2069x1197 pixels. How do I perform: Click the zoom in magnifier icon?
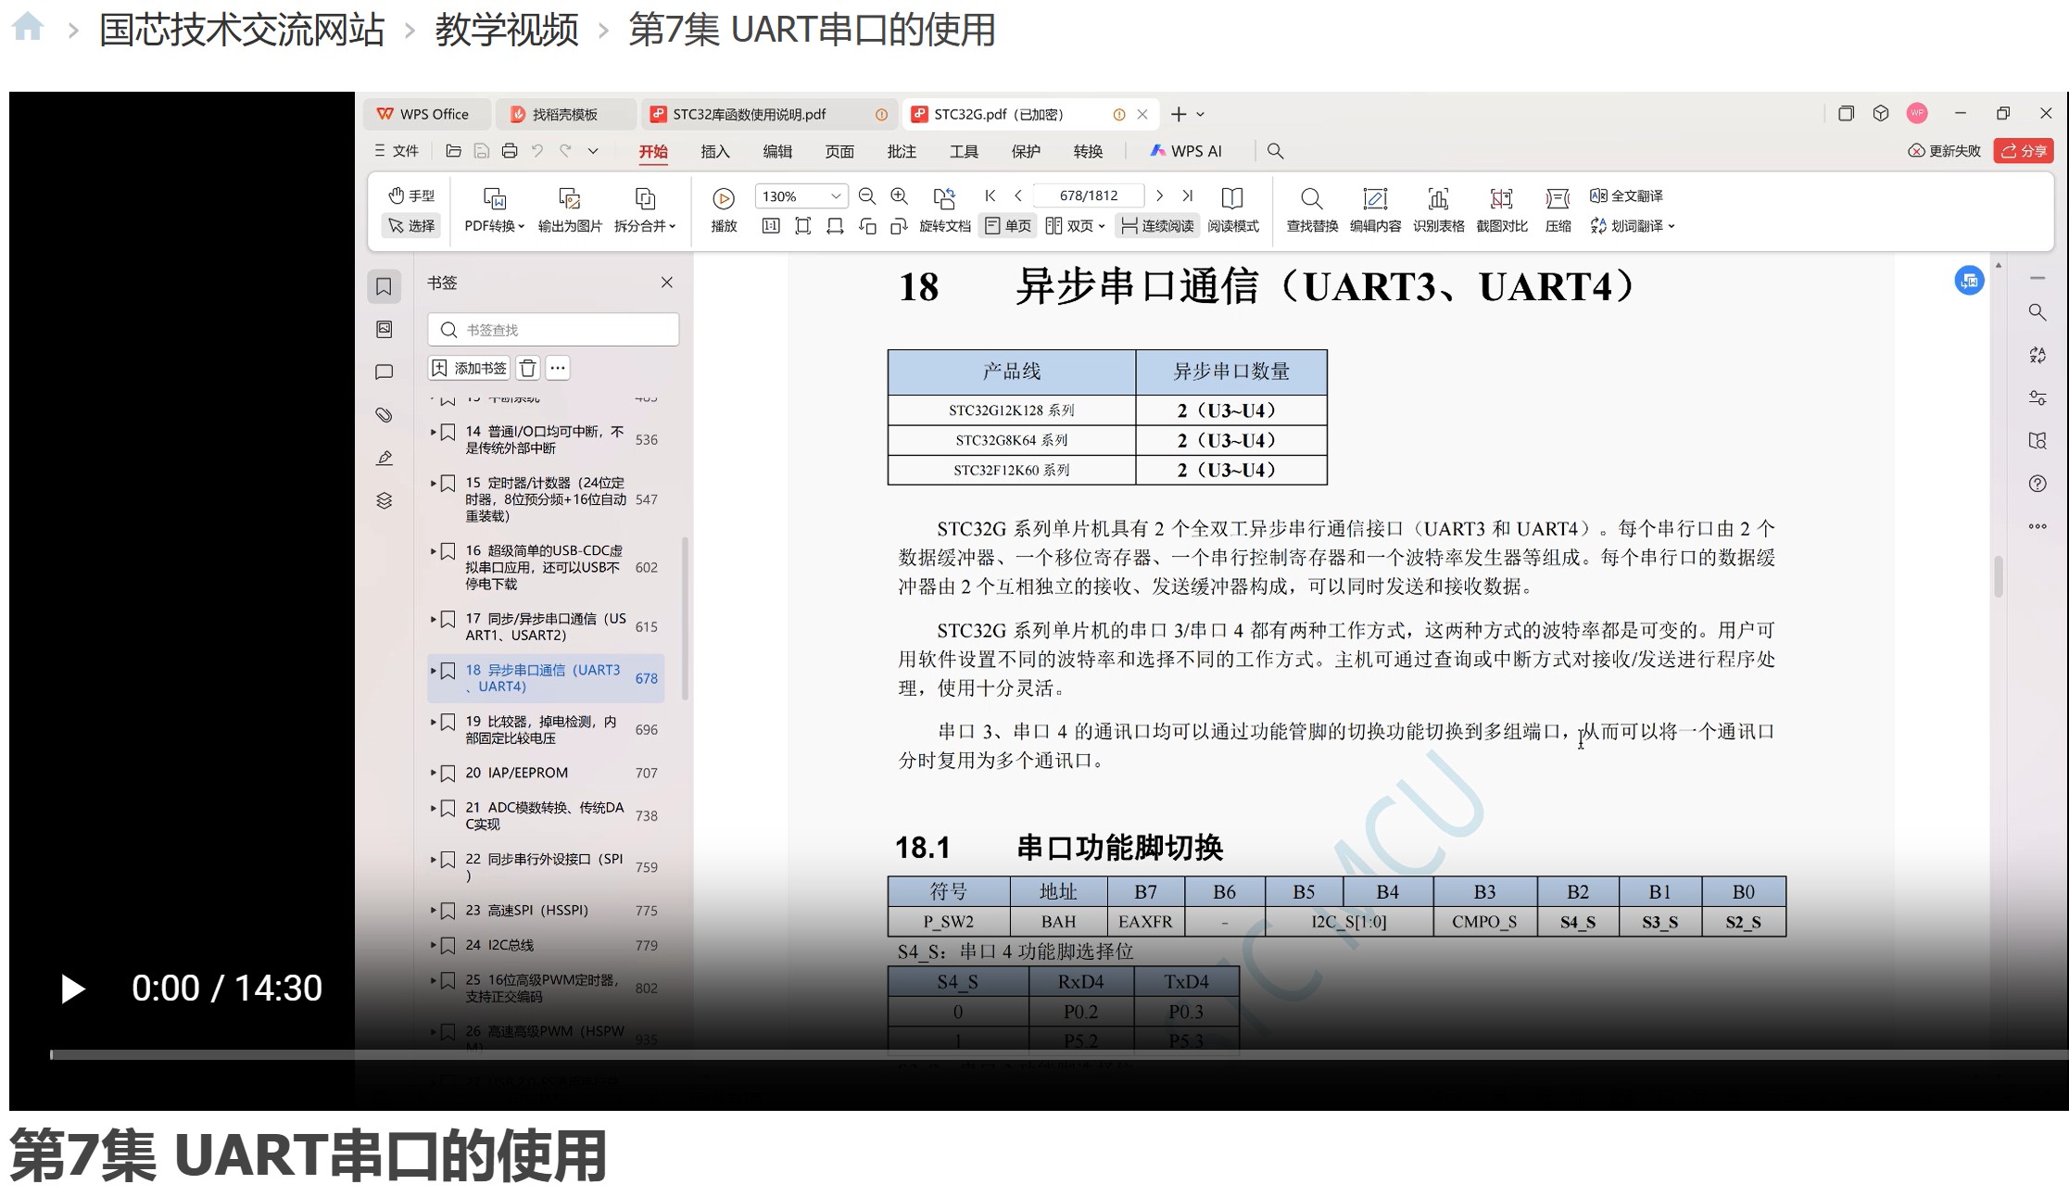click(899, 196)
